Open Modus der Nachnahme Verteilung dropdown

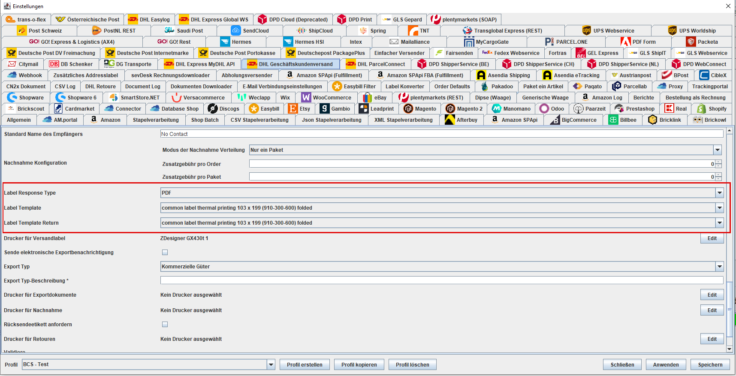point(717,150)
